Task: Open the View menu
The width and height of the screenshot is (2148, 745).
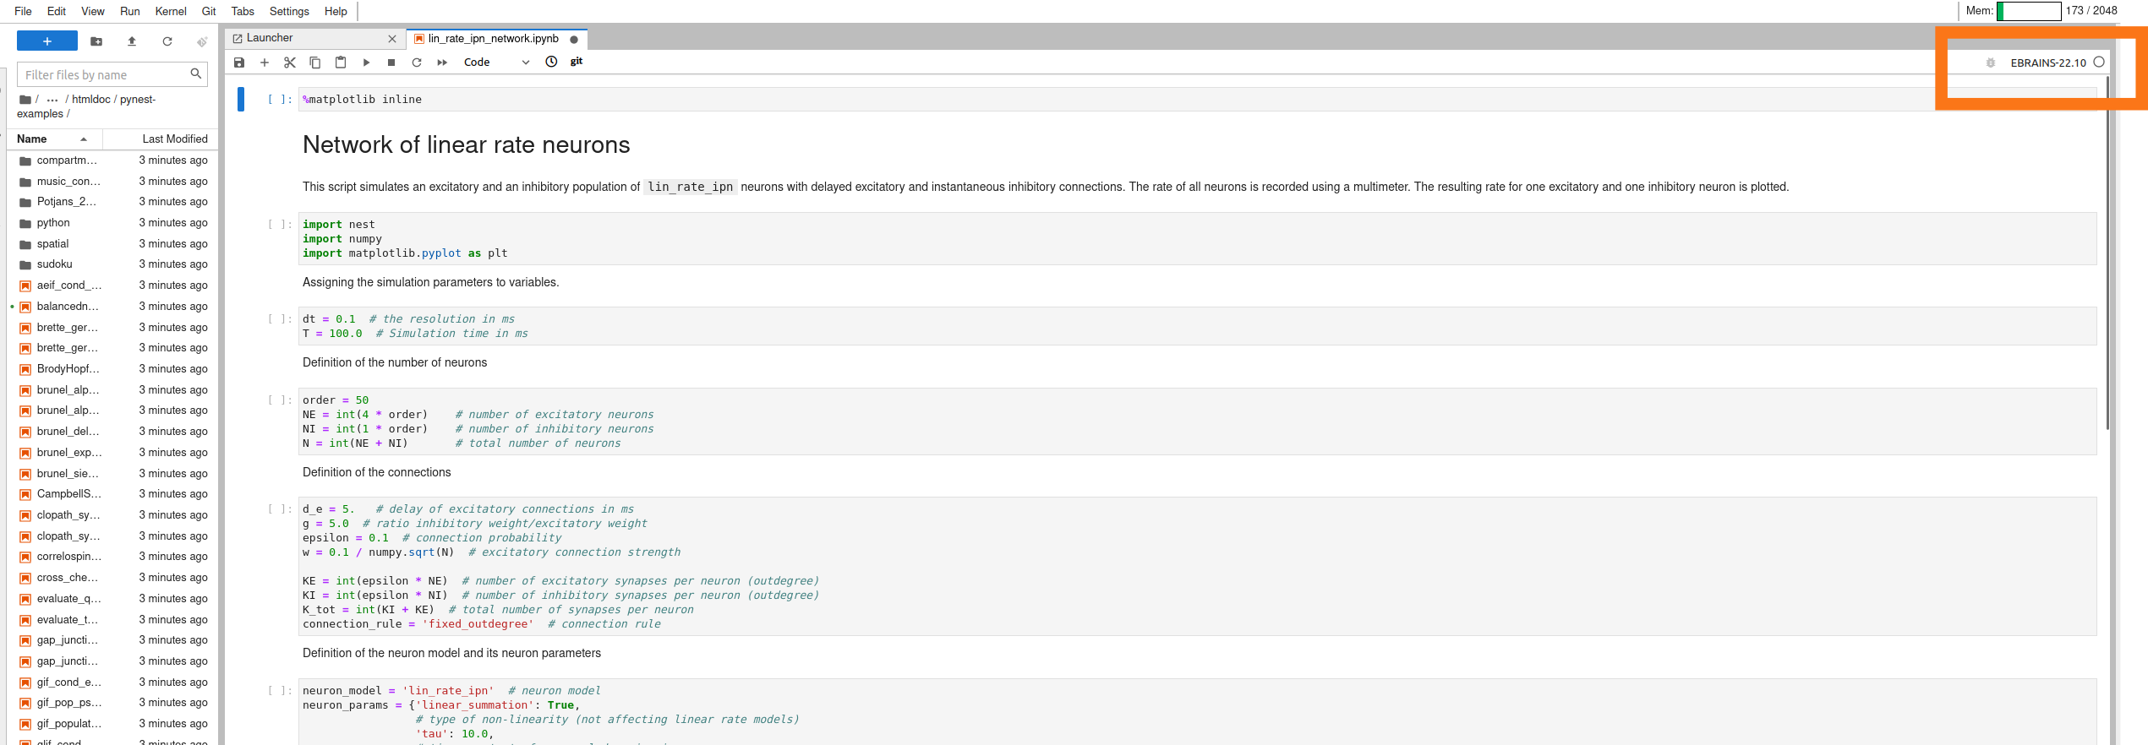Action: 93,11
